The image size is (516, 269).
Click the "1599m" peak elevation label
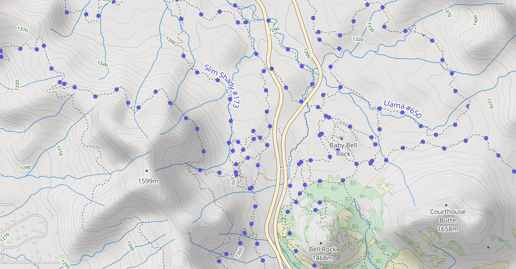(x=148, y=181)
